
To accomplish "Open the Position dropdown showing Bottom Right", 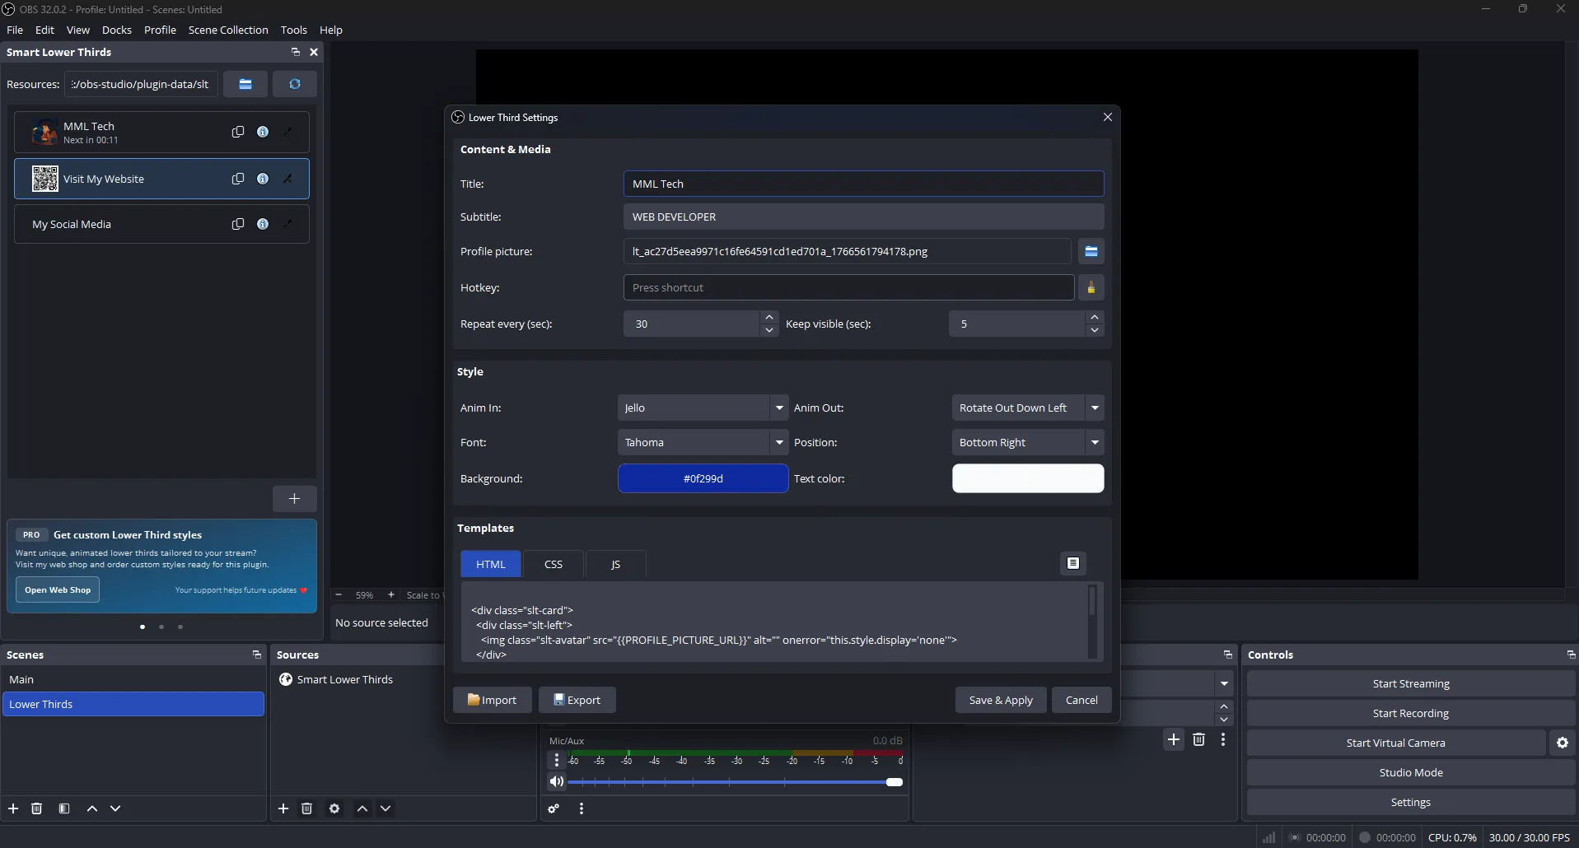I will [x=1096, y=442].
